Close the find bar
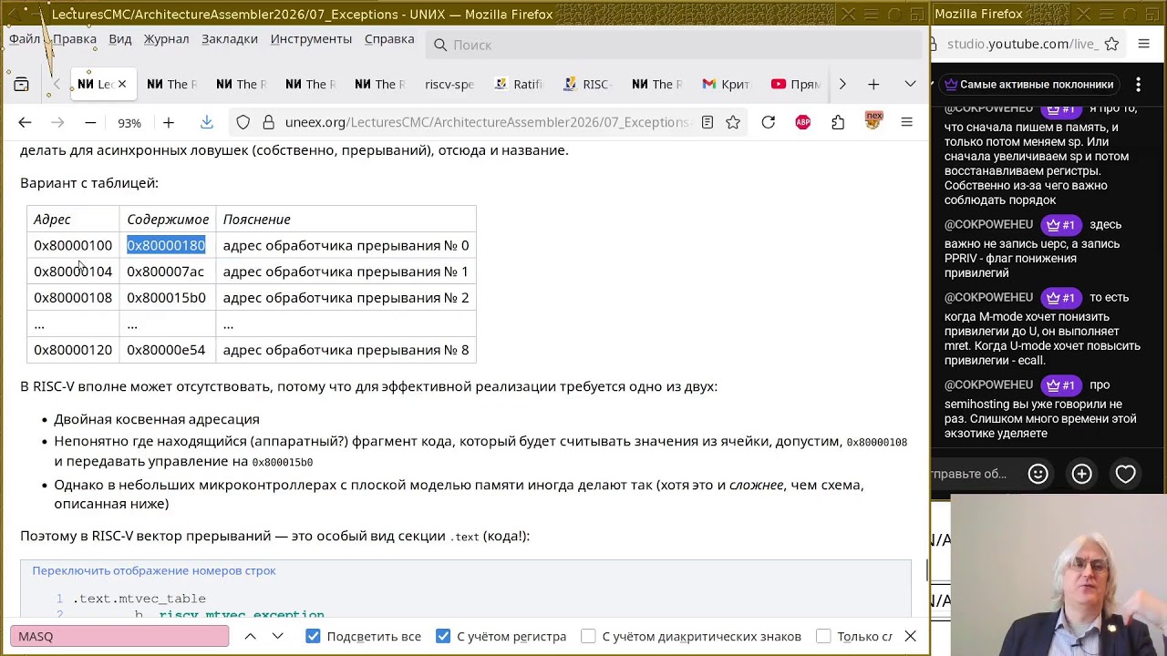Screen dimensions: 1167x656 coord(910,636)
